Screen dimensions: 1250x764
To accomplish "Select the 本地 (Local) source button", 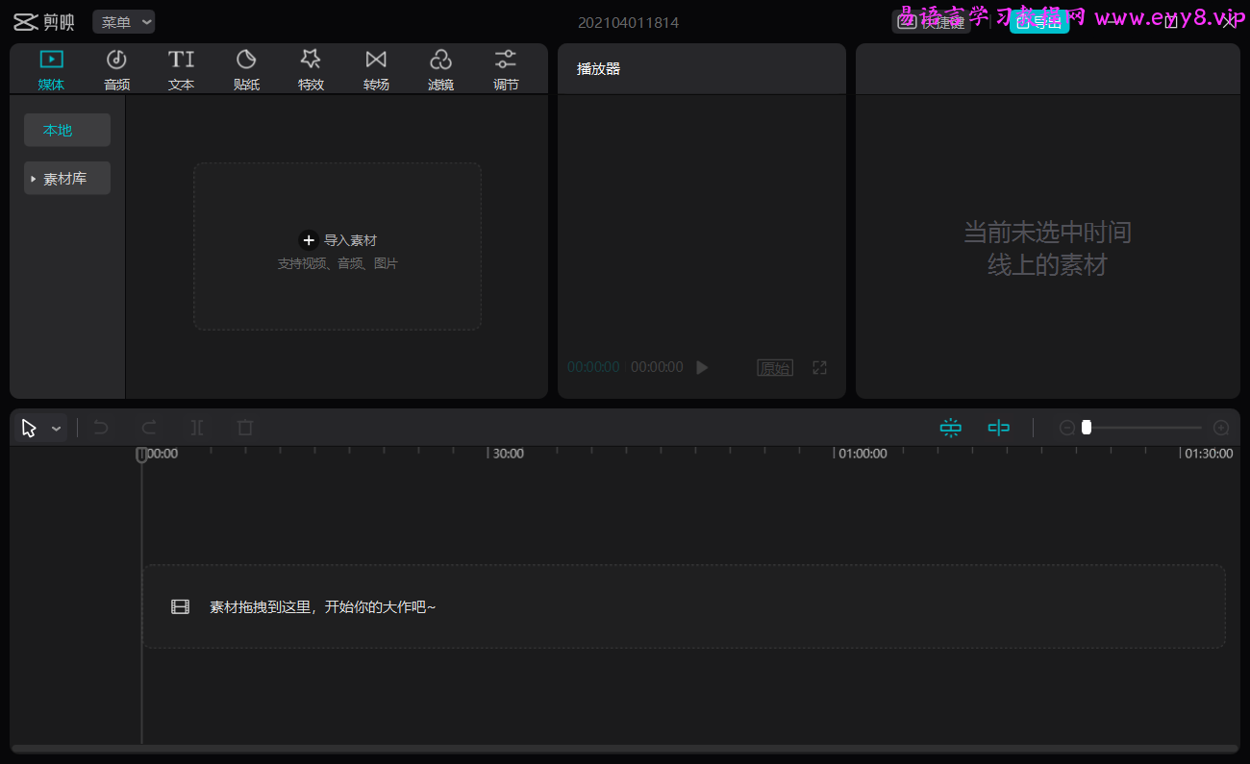I will (67, 130).
